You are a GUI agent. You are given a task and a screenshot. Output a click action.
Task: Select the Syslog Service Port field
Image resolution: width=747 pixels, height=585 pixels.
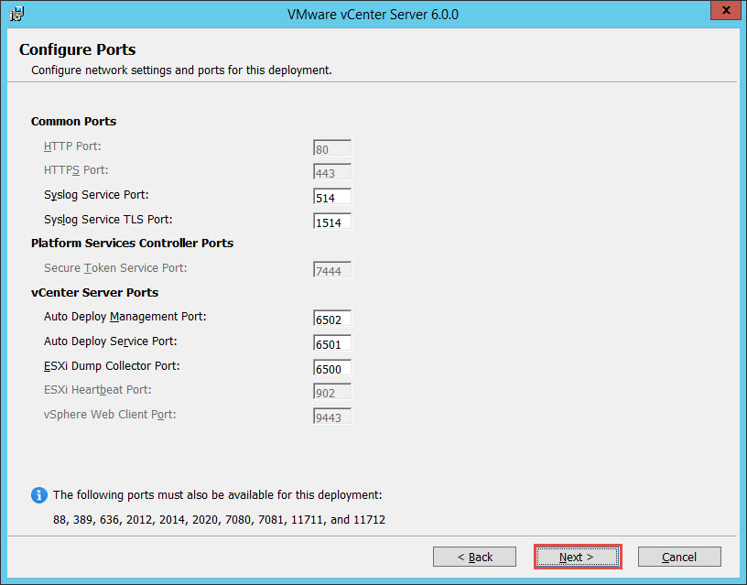pos(330,196)
